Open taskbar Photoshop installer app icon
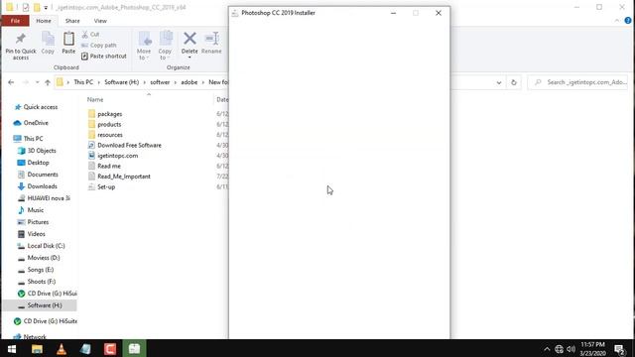Viewport: 635px width, 357px height. (134, 348)
